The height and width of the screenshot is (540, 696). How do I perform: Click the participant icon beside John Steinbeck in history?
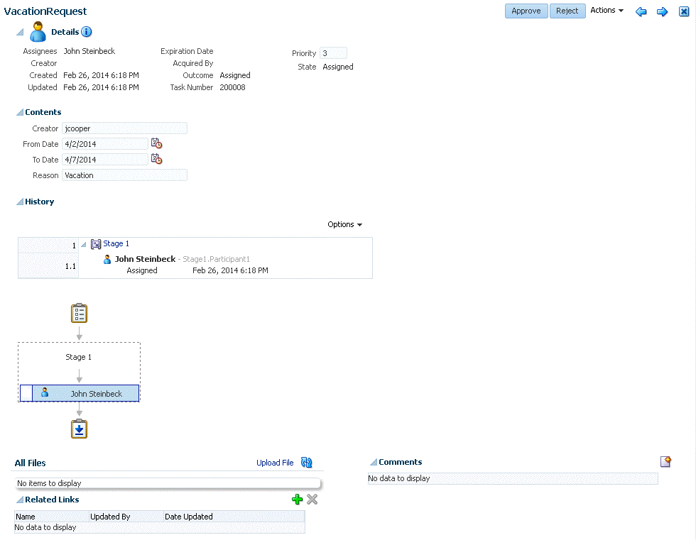pyautogui.click(x=107, y=260)
